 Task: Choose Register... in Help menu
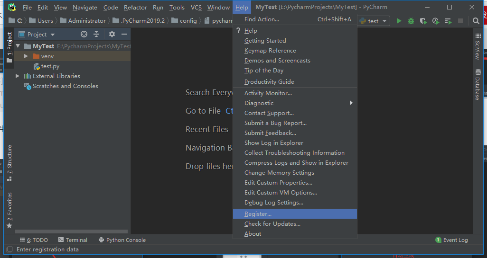point(295,214)
